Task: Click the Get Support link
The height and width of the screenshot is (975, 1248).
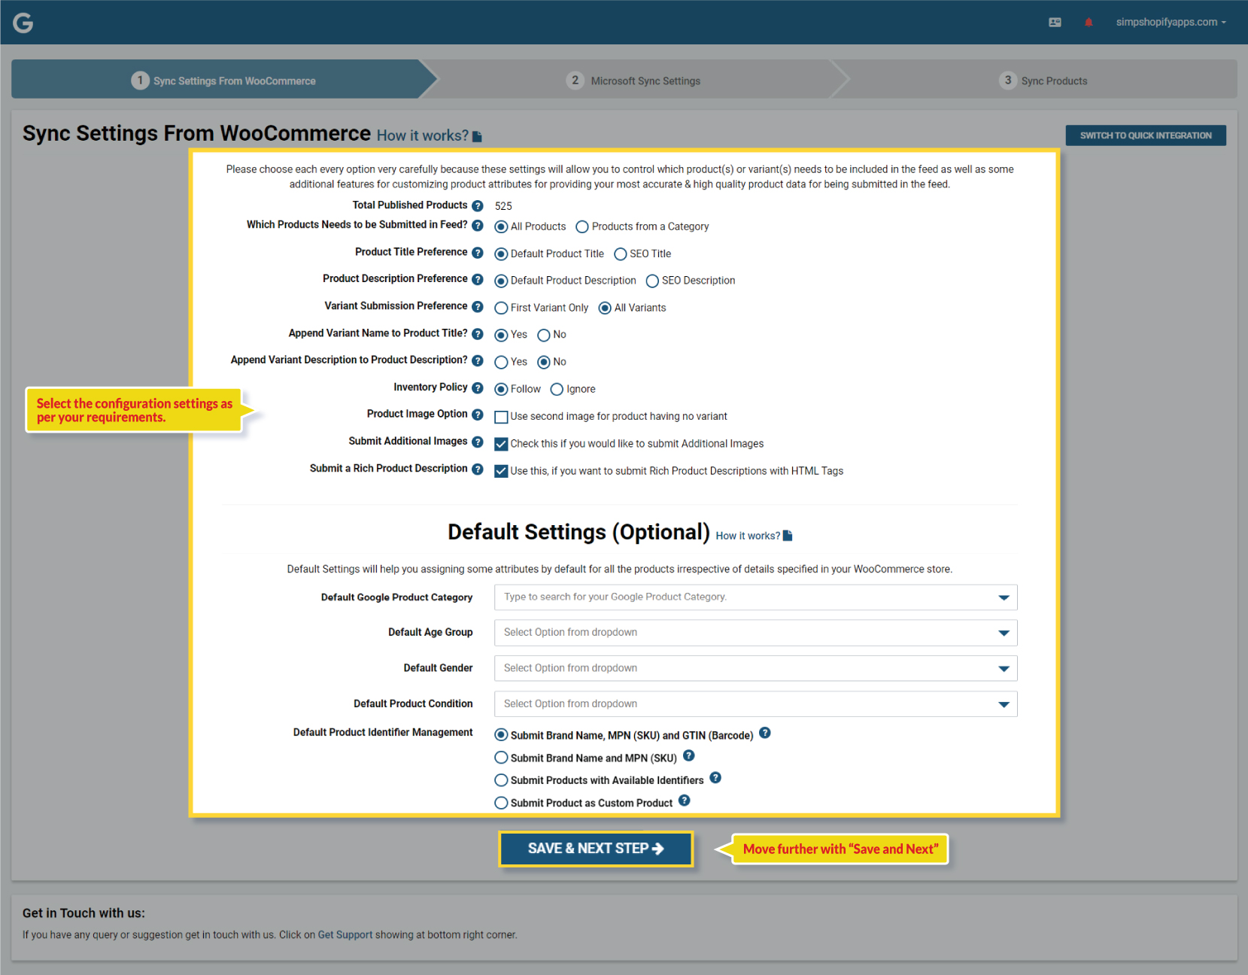Action: tap(345, 934)
